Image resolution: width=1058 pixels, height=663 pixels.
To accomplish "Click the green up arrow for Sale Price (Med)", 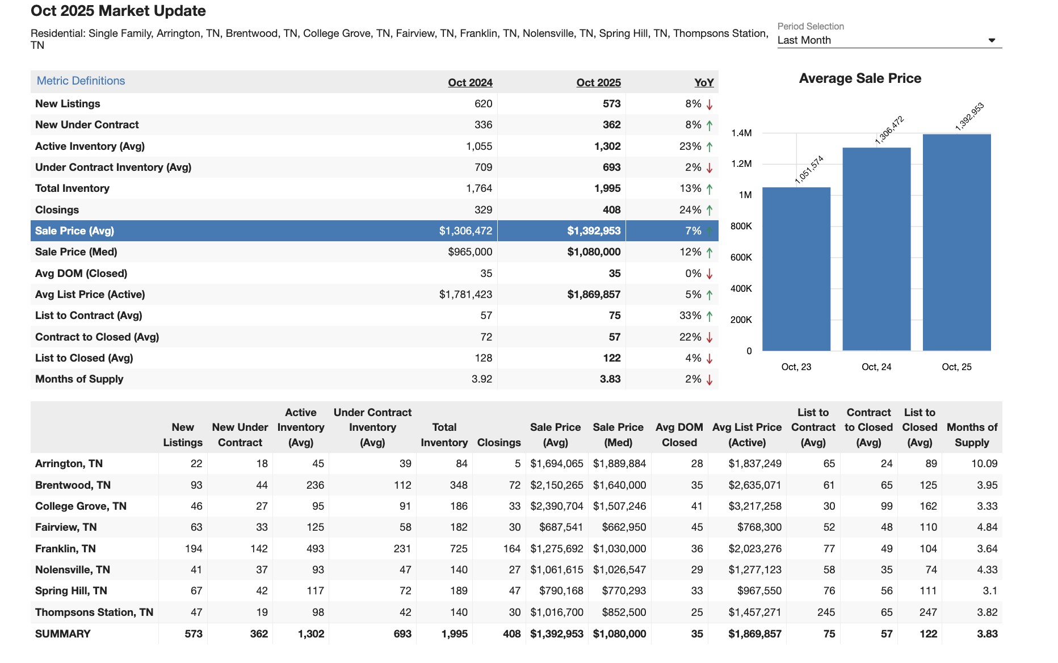I will pyautogui.click(x=709, y=253).
